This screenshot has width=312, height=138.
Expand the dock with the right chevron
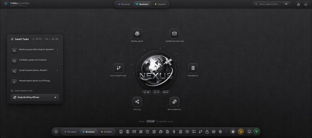(x=226, y=132)
